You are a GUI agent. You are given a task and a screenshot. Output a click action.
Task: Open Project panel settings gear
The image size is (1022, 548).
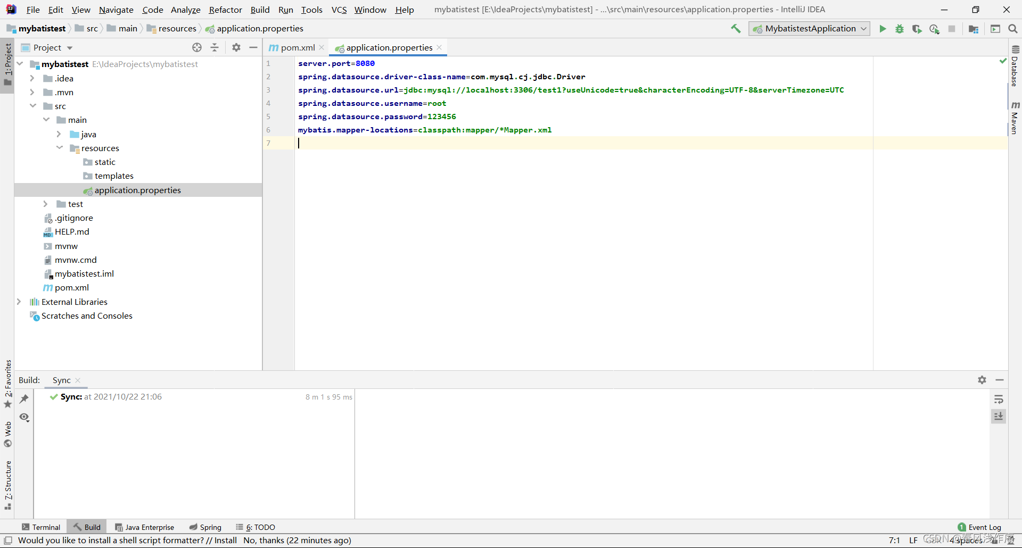[x=236, y=47]
